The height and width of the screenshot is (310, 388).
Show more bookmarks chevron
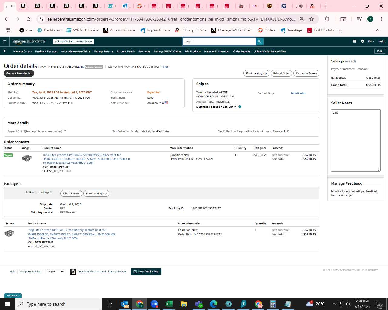(377, 30)
